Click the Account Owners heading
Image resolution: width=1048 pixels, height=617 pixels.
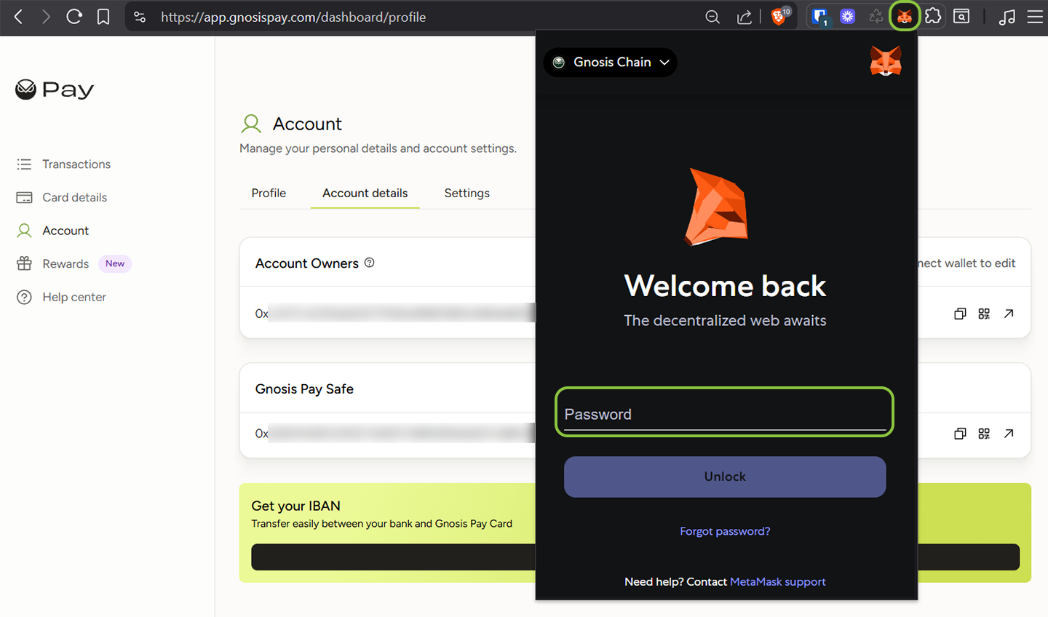coord(307,263)
